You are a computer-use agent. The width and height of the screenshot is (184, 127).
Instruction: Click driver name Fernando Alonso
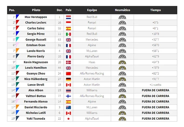point(36,102)
